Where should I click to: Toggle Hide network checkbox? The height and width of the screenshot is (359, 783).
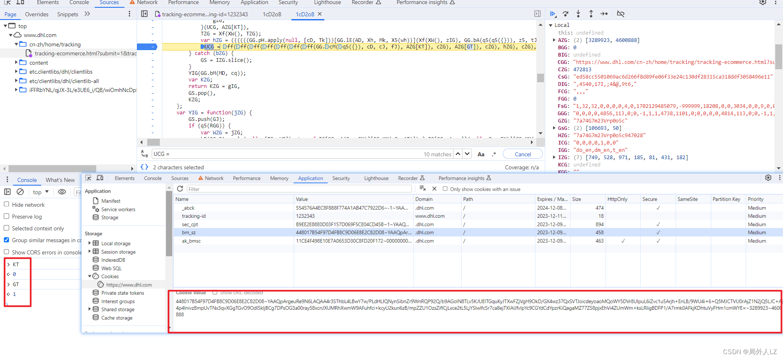coord(7,204)
